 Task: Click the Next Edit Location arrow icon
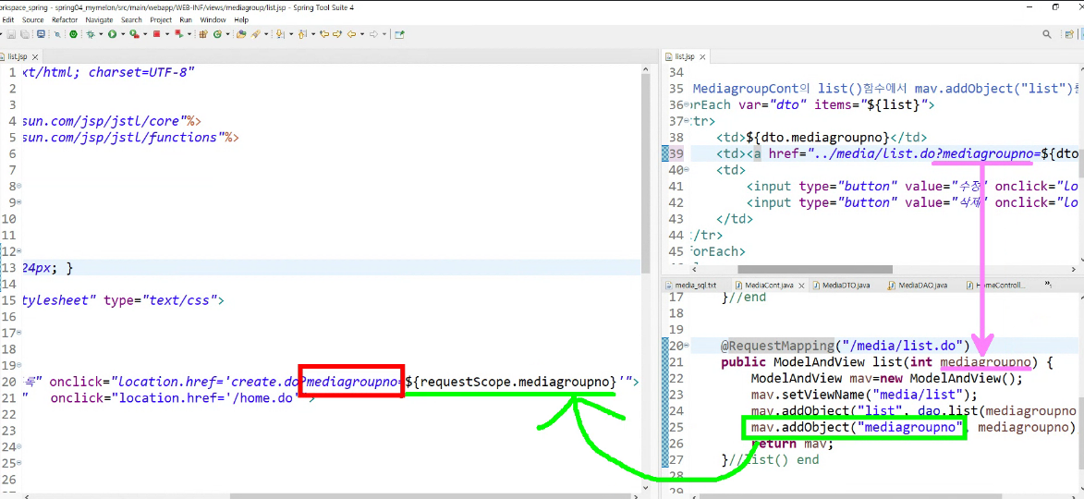(336, 34)
